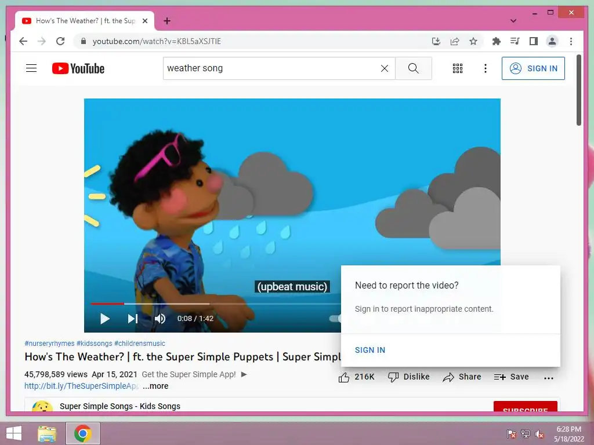Open the bit.ly TheSuperSimpleApp link
The height and width of the screenshot is (445, 594).
pyautogui.click(x=81, y=386)
